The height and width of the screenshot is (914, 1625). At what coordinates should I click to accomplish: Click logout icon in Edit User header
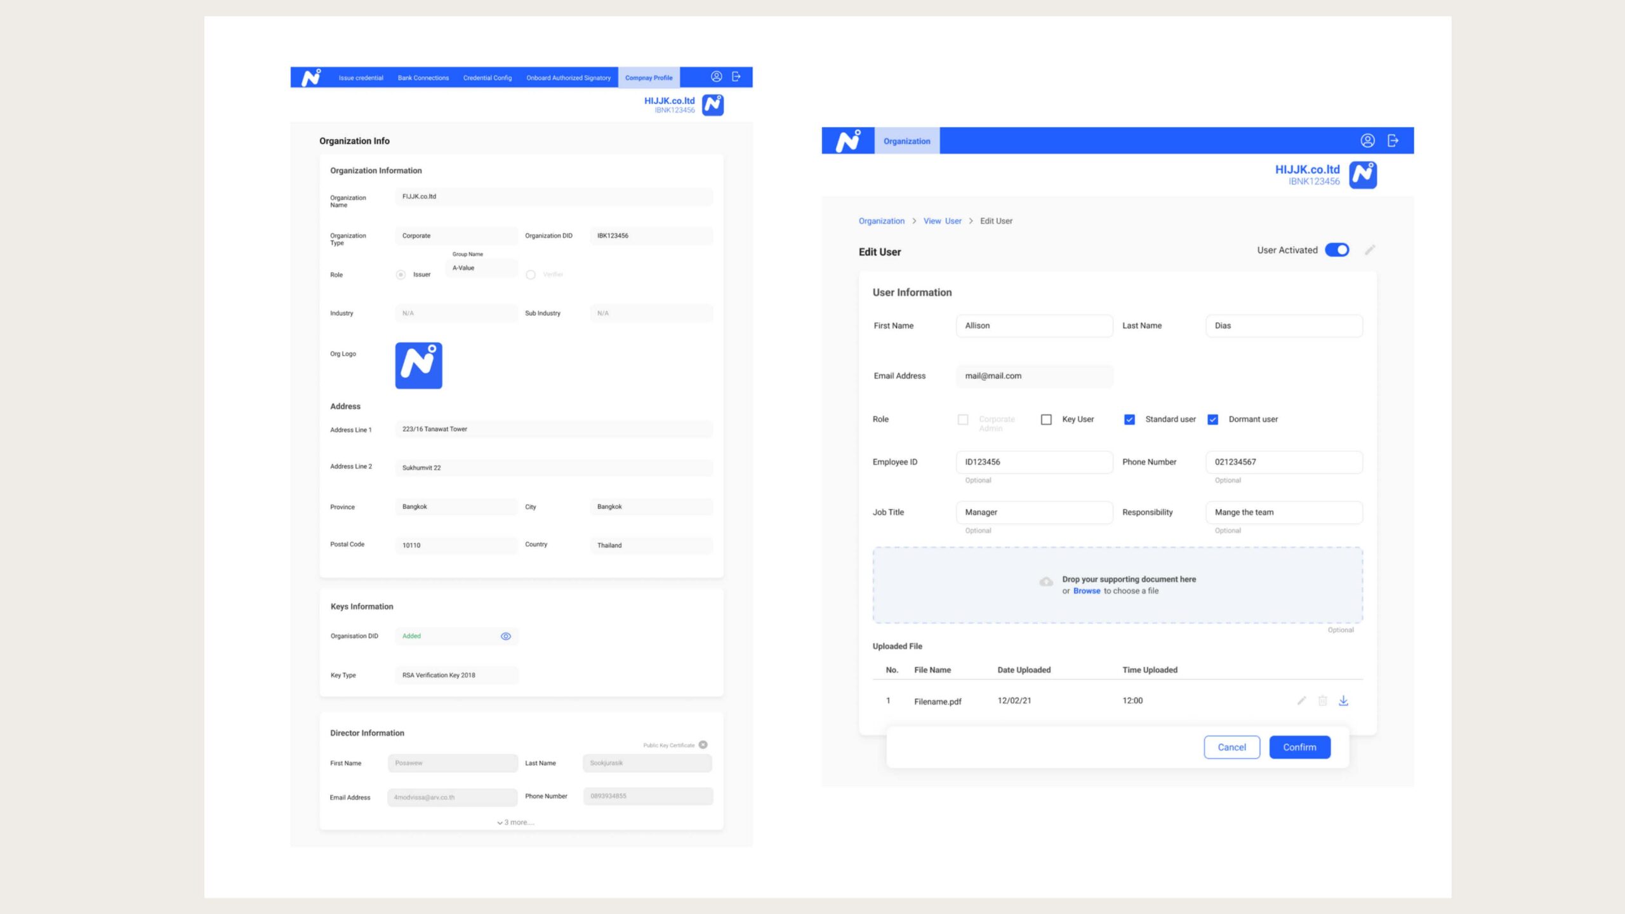pyautogui.click(x=1393, y=141)
